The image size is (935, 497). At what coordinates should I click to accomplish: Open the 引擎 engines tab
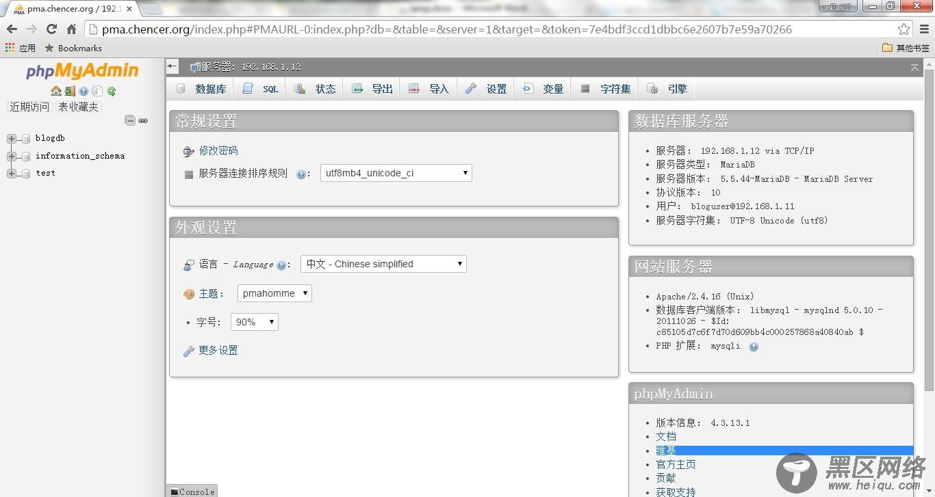(667, 89)
